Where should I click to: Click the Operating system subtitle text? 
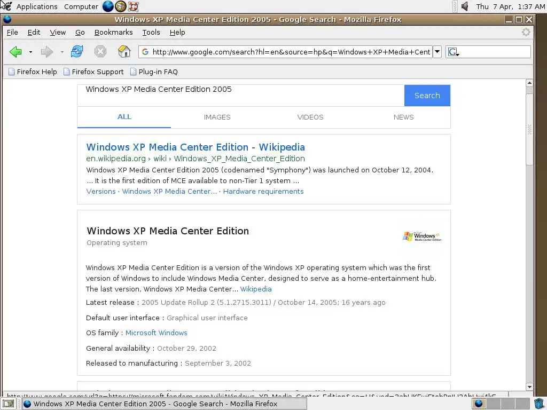click(x=117, y=243)
